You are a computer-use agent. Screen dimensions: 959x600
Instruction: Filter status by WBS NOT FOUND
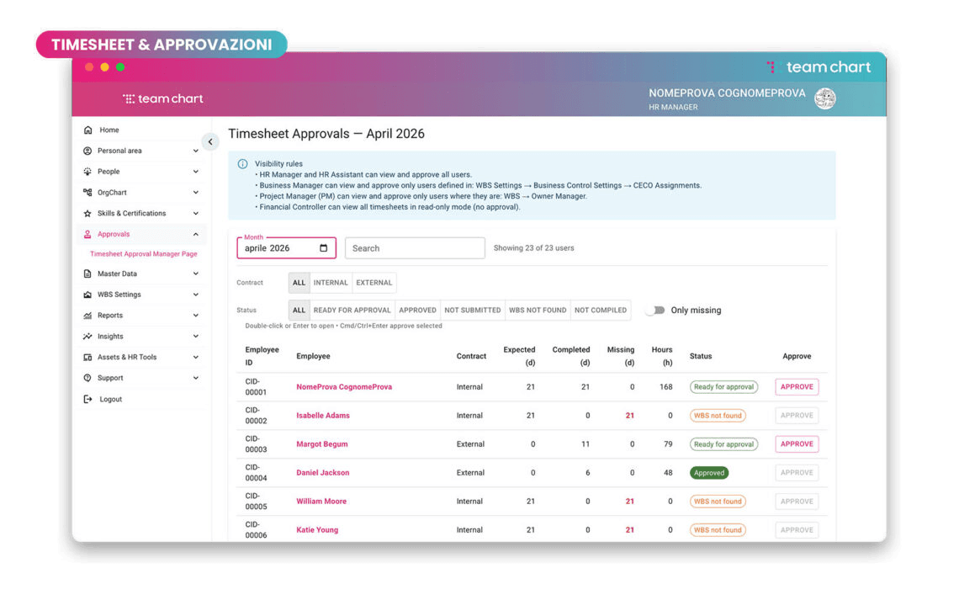click(538, 310)
